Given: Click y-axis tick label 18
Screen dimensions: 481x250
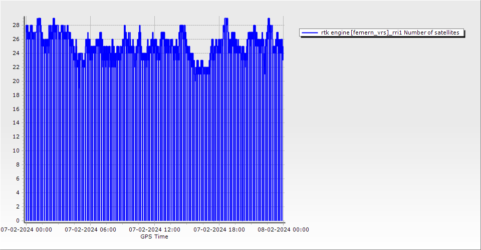Looking at the screenshot, I should coord(16,95).
